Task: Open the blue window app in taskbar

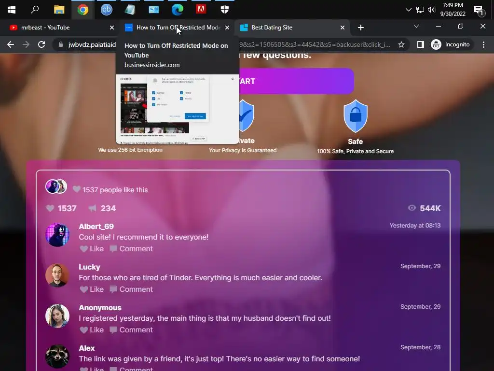Action: pos(154,10)
